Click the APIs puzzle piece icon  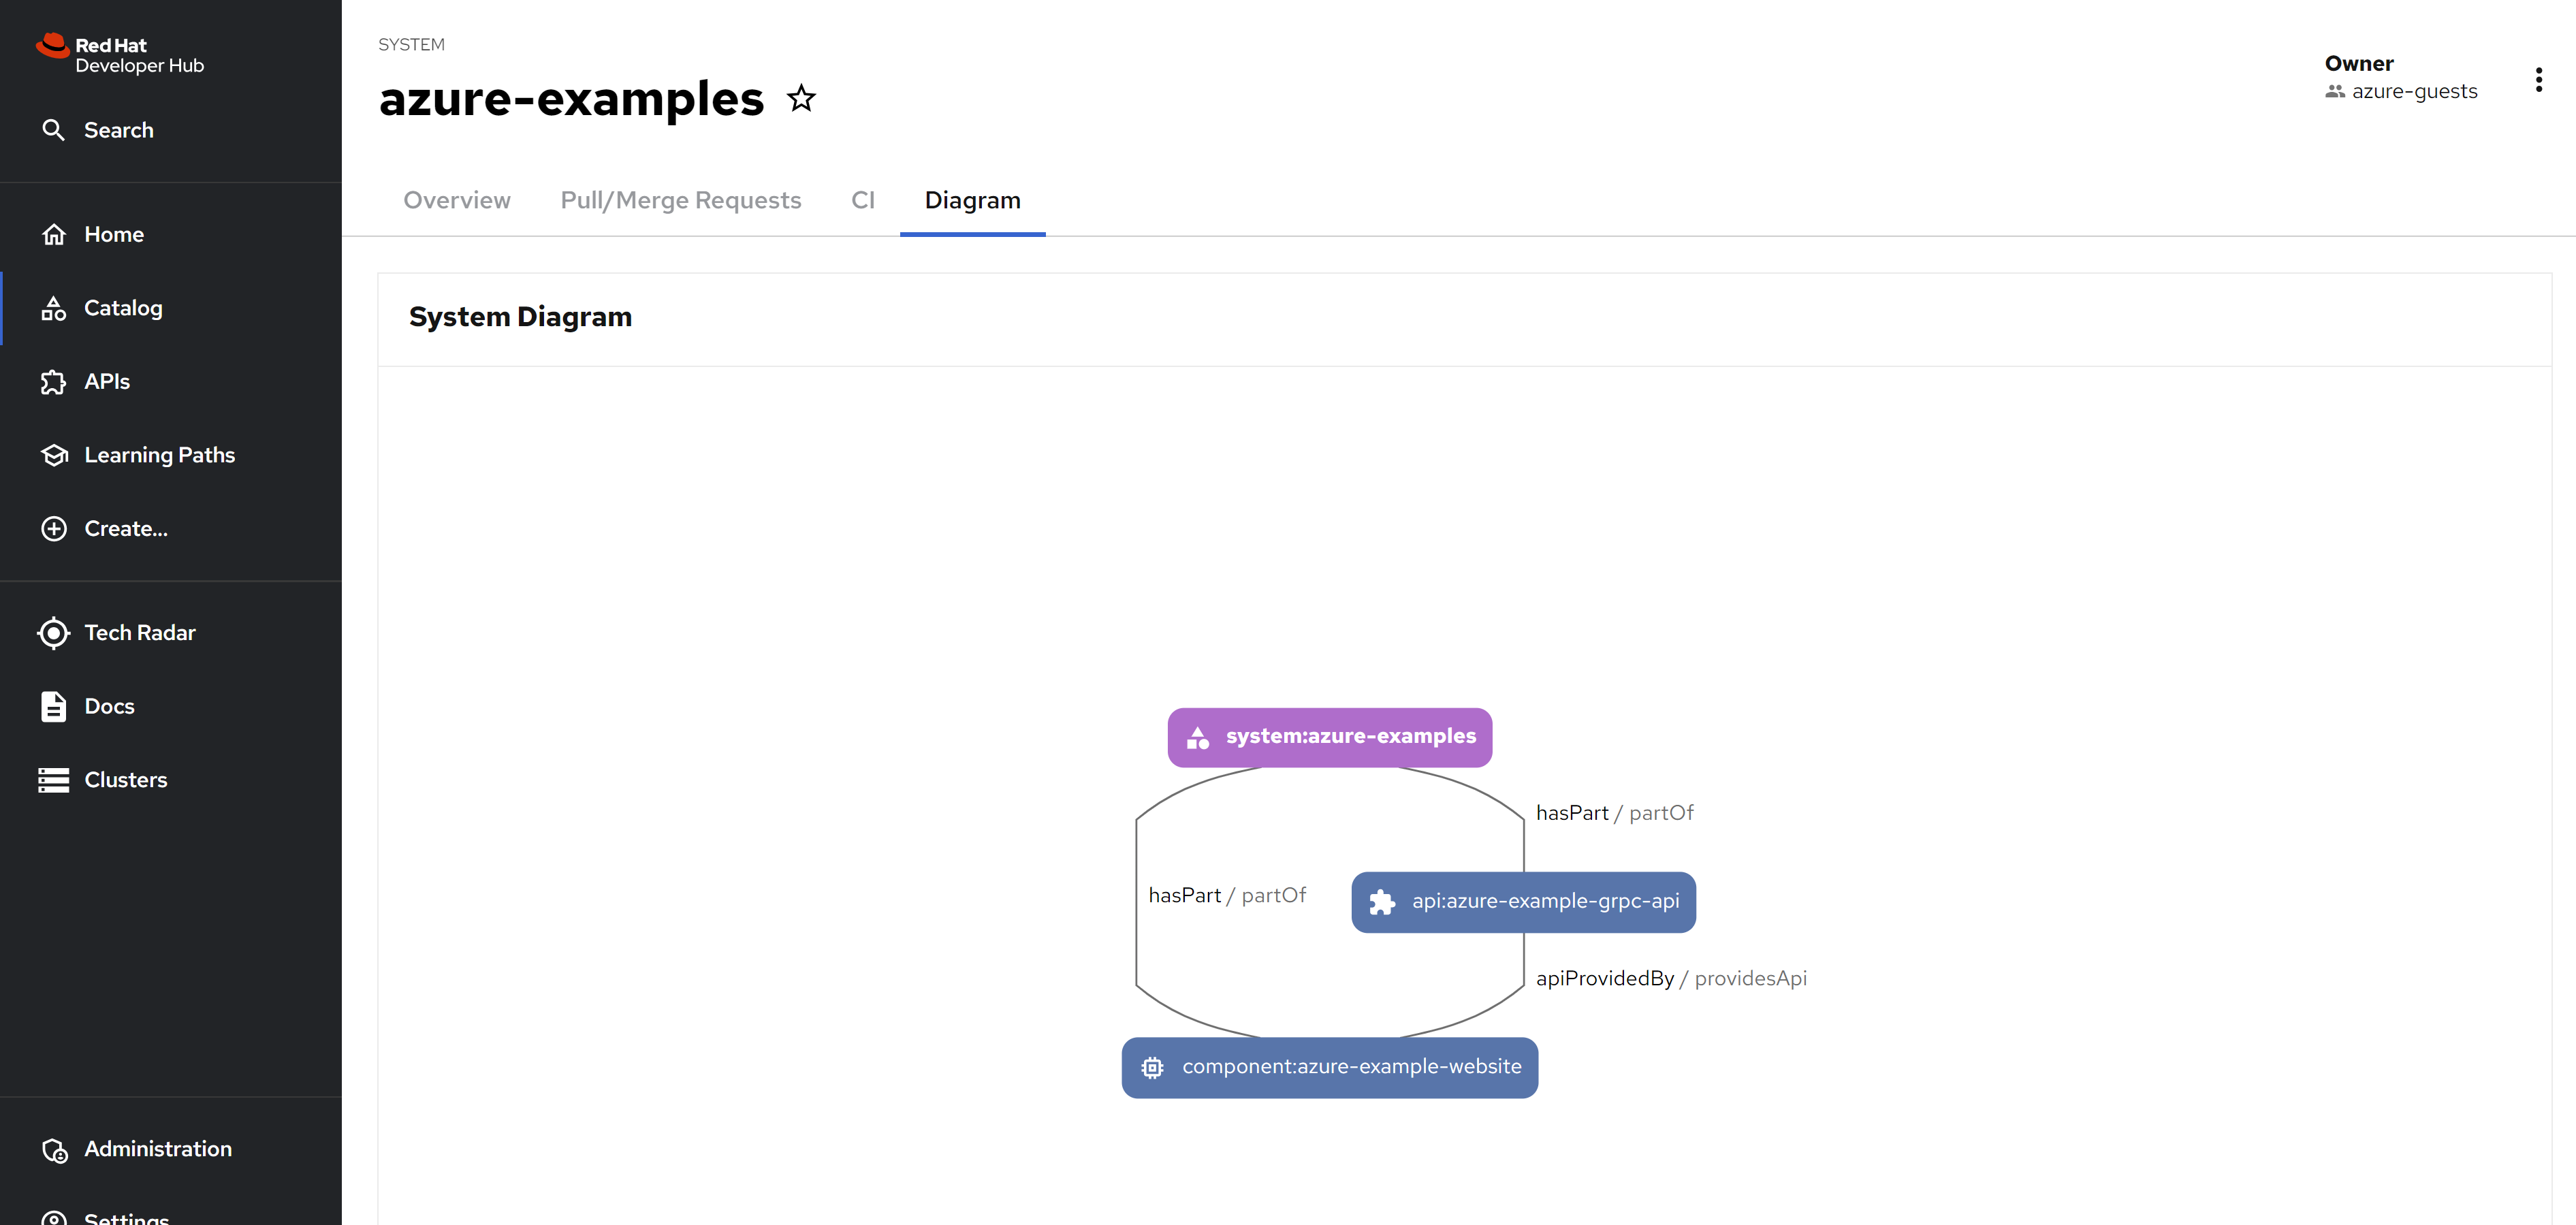click(x=54, y=382)
